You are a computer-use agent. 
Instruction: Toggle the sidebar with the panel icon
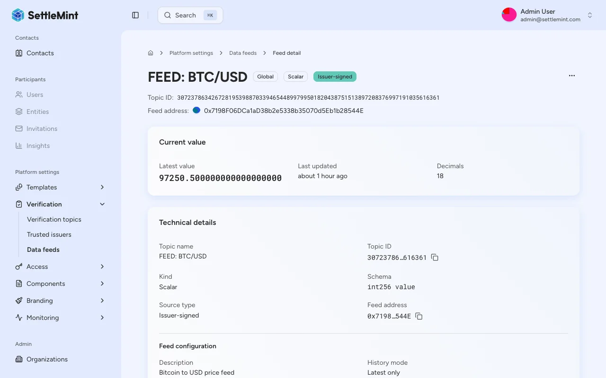click(135, 15)
